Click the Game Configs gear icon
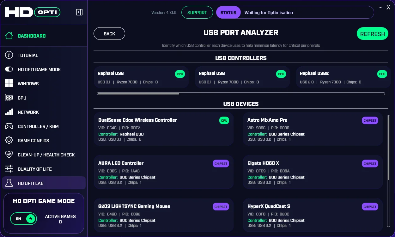This screenshot has height=237, width=395. click(x=9, y=140)
